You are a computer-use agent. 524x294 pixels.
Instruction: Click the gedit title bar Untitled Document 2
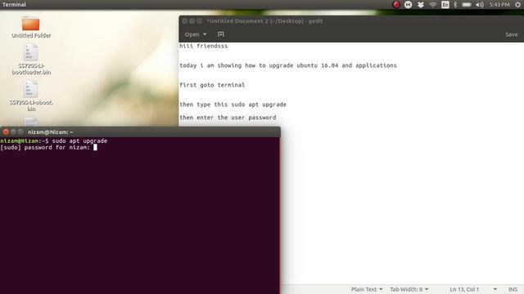point(264,21)
